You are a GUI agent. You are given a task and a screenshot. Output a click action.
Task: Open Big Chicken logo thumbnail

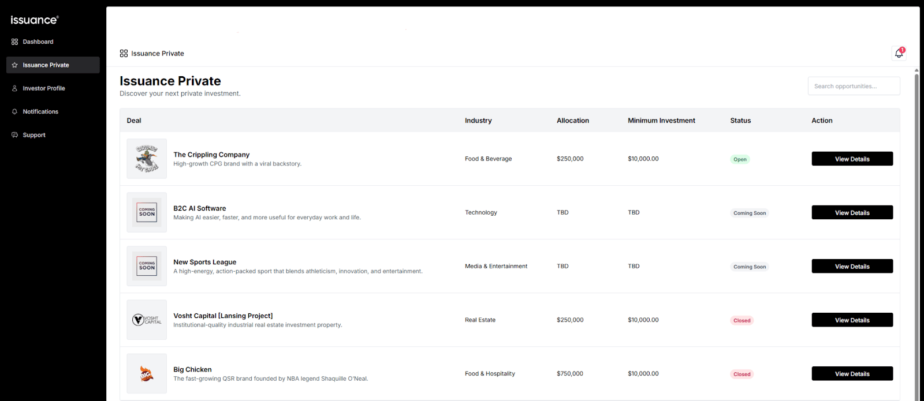147,373
